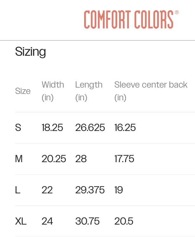Click the Size column header

(23, 91)
